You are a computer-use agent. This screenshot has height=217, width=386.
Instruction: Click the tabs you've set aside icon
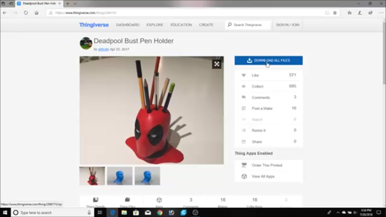click(3, 3)
